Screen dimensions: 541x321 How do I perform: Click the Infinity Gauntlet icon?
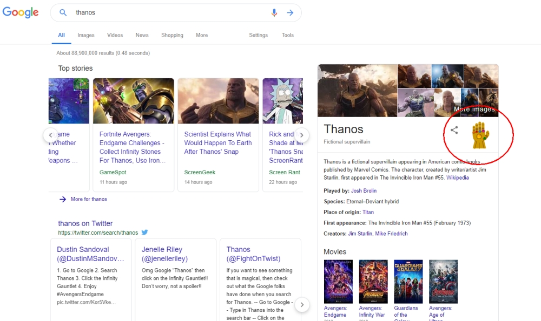[x=480, y=135]
